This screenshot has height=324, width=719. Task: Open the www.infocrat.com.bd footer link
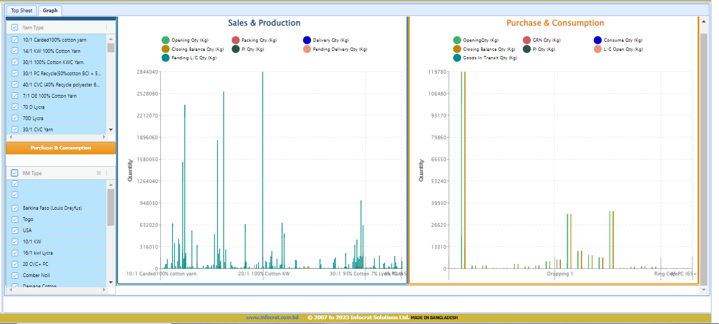272,318
